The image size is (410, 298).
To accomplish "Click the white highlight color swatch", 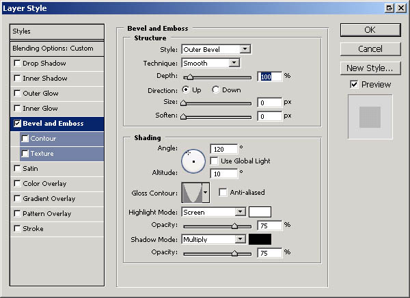I will pyautogui.click(x=260, y=212).
